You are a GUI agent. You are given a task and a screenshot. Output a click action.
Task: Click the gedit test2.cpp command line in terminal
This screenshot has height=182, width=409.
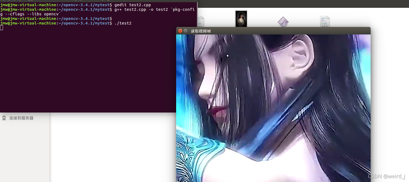coord(76,5)
